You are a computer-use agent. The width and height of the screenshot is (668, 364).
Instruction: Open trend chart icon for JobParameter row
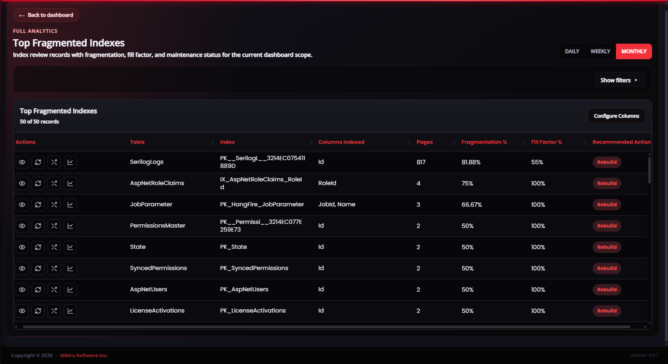tap(70, 205)
